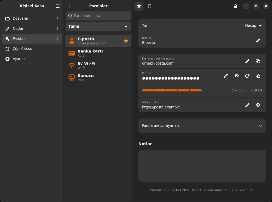Delete entry using the trash icon in header

[150, 6]
